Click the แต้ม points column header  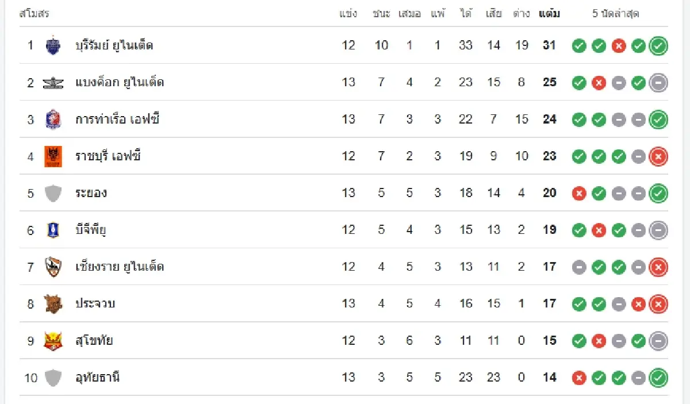pos(550,13)
